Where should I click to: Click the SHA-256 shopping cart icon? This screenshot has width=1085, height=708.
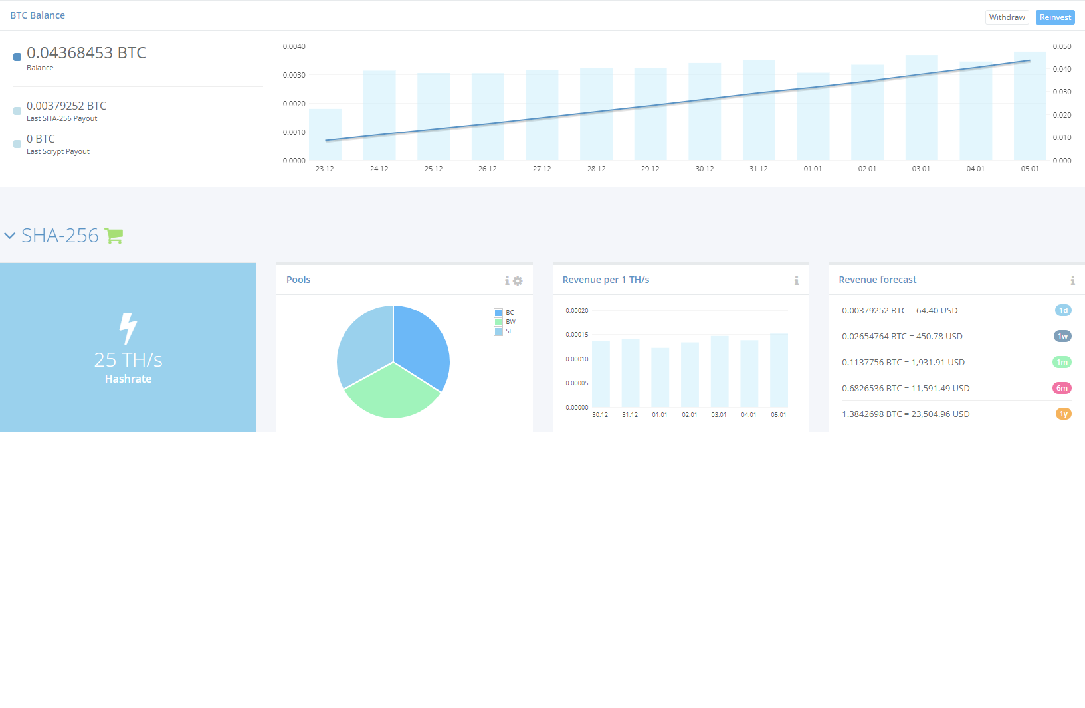[114, 236]
